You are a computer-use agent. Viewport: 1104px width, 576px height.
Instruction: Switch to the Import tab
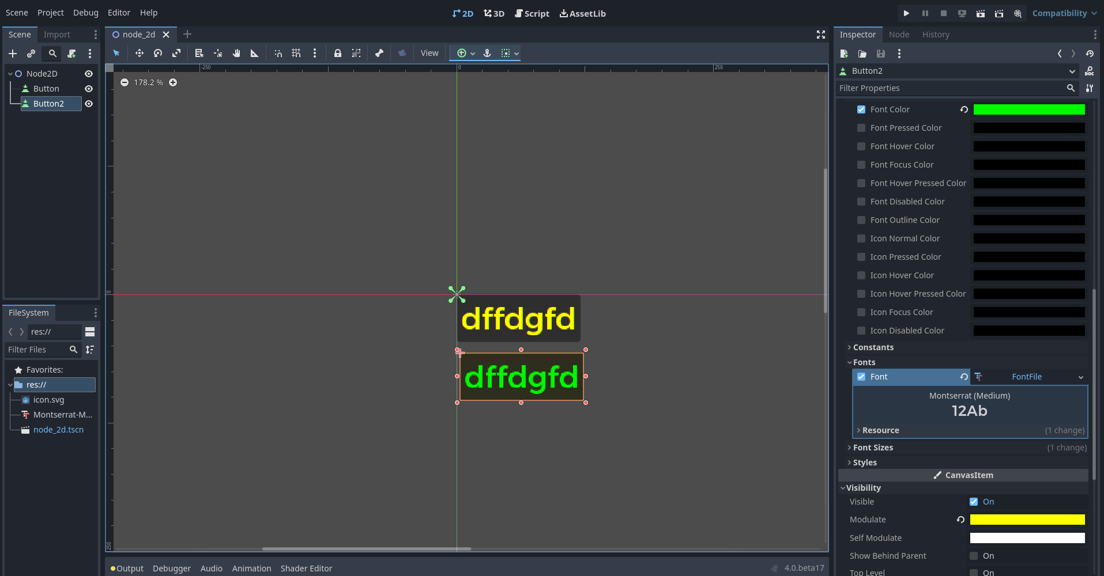[x=56, y=34]
